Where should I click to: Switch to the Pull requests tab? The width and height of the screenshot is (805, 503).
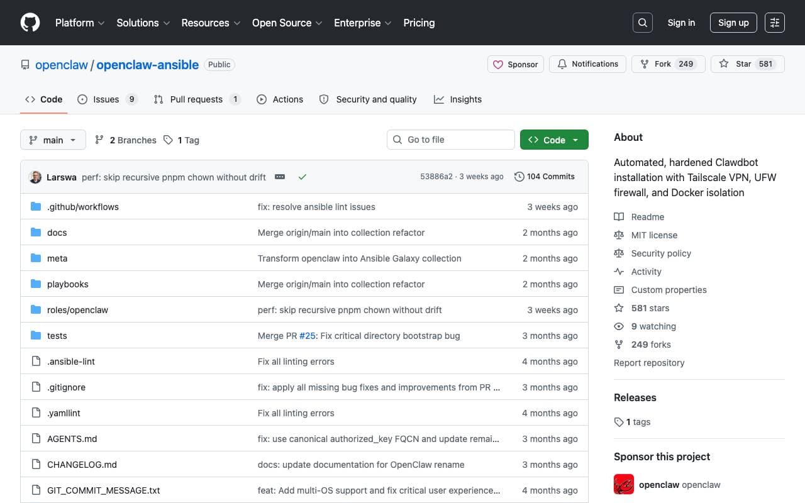[x=197, y=99]
